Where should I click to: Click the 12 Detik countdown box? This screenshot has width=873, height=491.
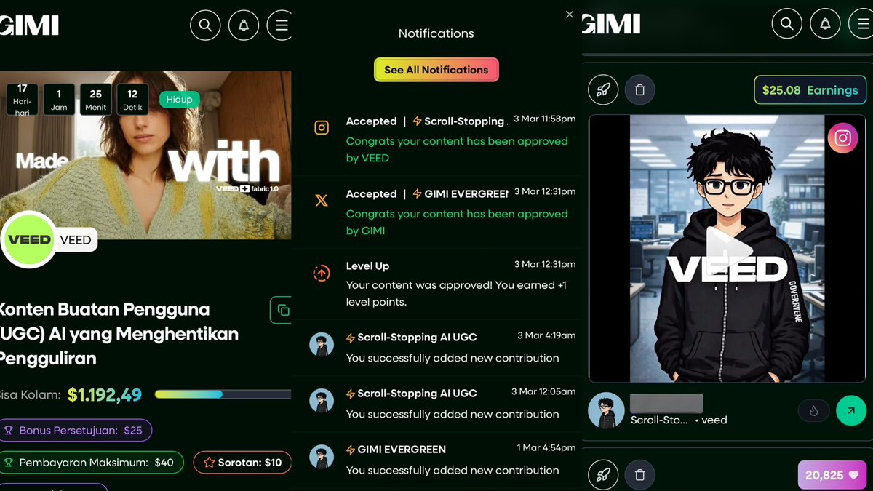132,100
